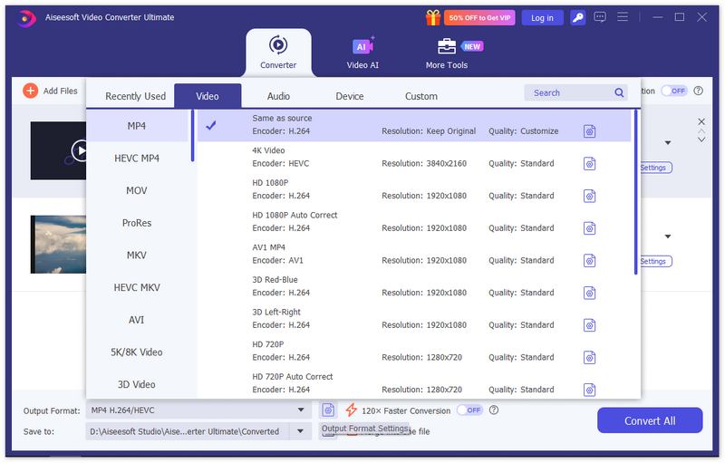
Task: Switch to the Device tab
Action: pos(349,96)
